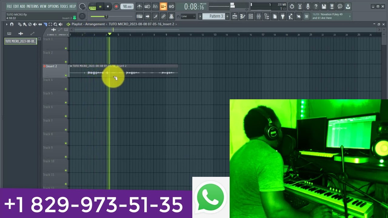Open the TOOLS menu

click(64, 6)
